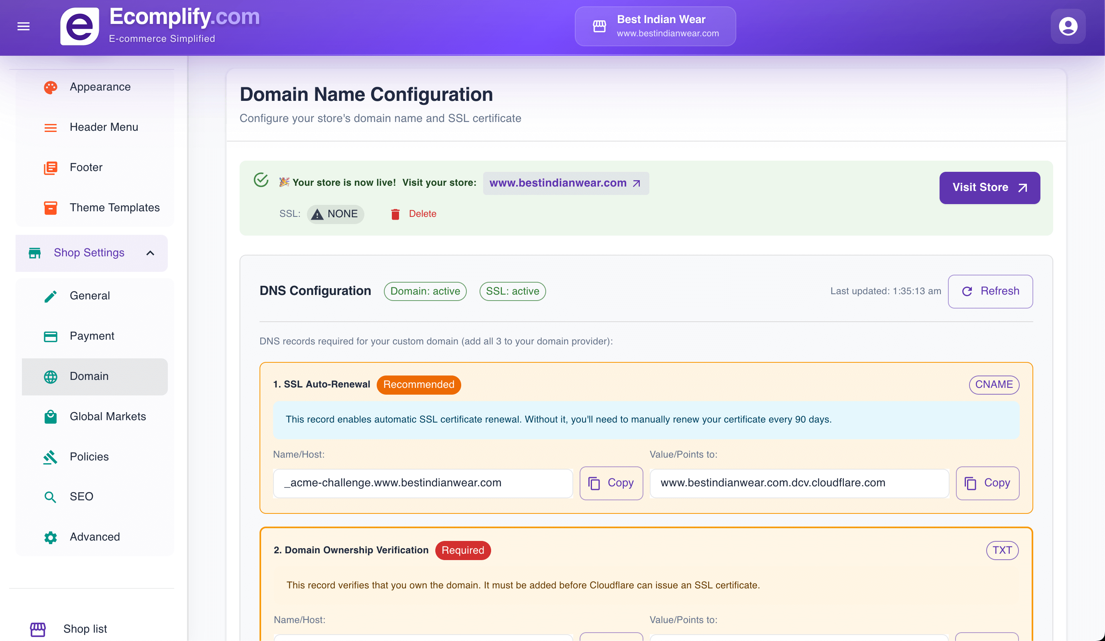Image resolution: width=1105 pixels, height=641 pixels.
Task: Click the Ecomplify hamburger menu icon
Action: tap(23, 26)
